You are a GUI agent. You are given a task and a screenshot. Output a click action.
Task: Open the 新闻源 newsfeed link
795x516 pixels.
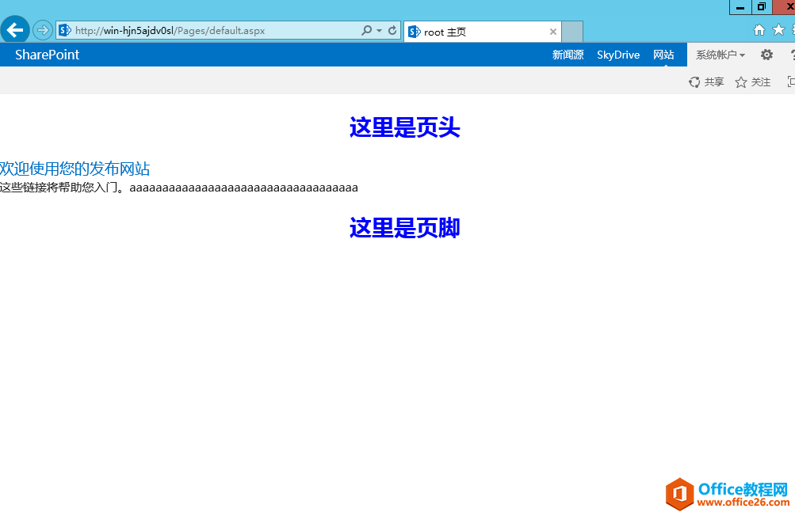(568, 55)
